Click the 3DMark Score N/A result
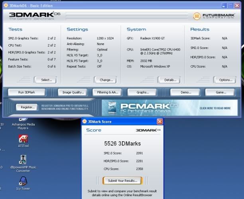Image resolution: width=244 pixels, height=199 pixels. click(224, 38)
